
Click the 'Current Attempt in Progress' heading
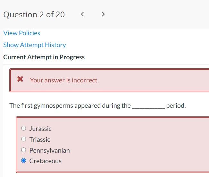click(x=44, y=57)
